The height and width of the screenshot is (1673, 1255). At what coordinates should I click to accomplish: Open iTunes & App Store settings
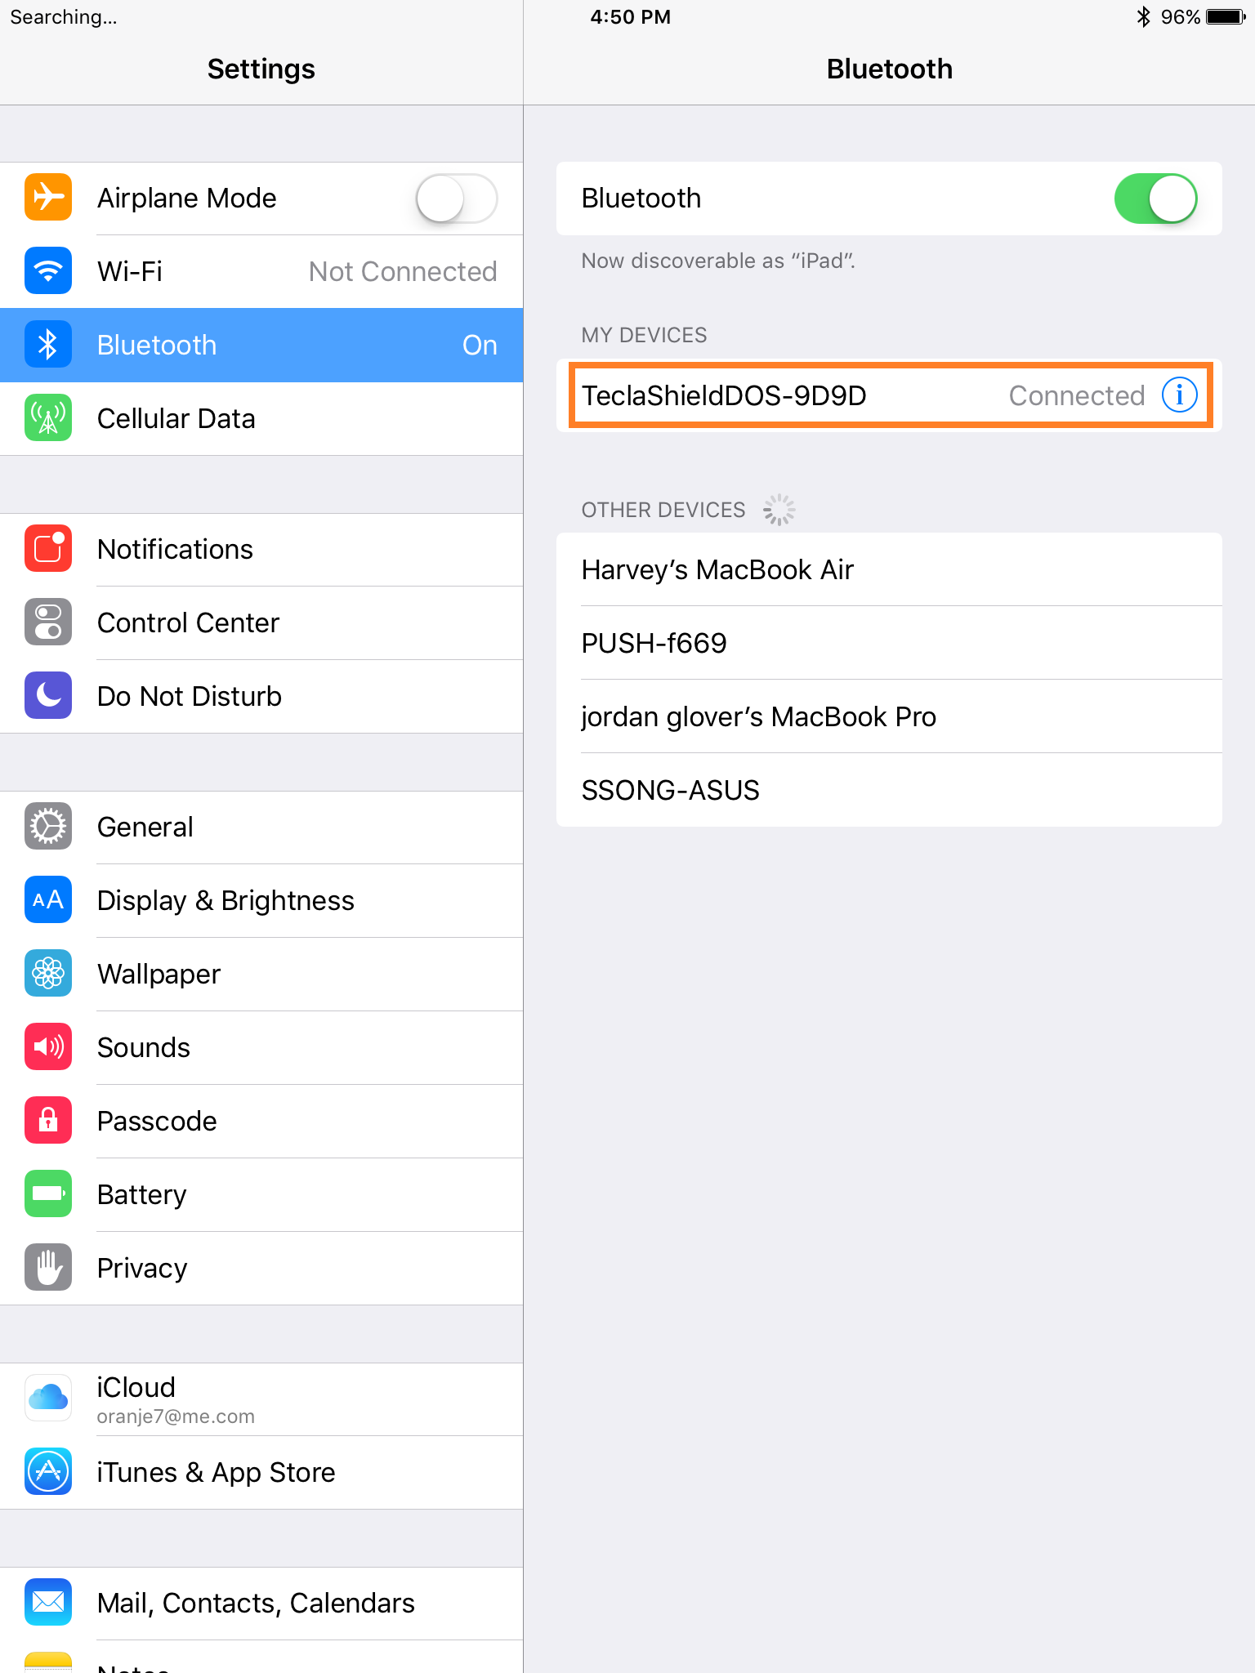point(261,1472)
